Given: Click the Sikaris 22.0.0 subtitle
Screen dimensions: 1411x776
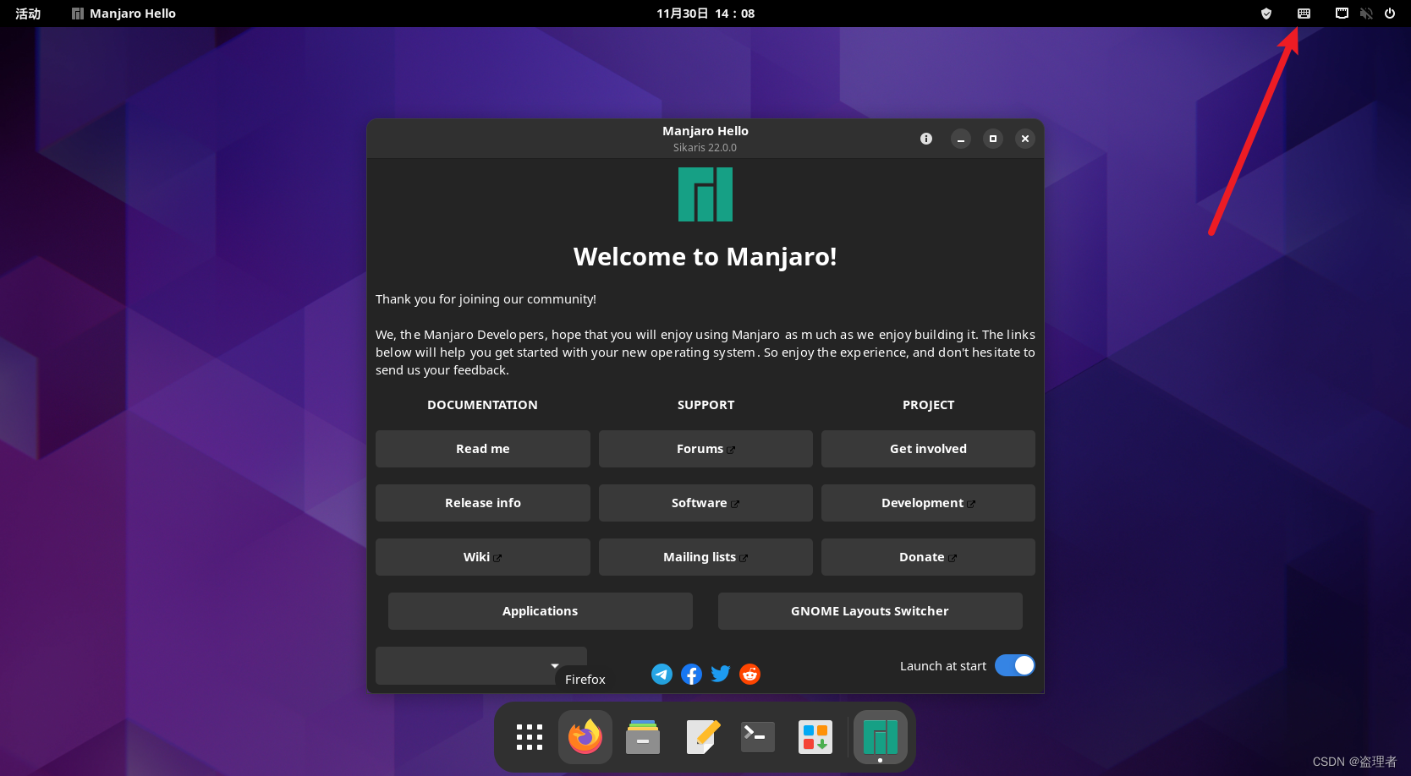Looking at the screenshot, I should (705, 148).
